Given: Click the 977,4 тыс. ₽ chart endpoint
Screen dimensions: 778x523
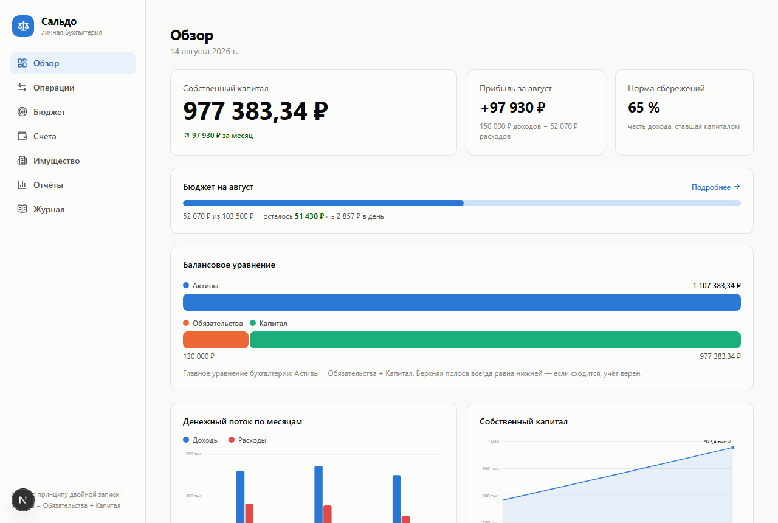Looking at the screenshot, I should point(732,448).
